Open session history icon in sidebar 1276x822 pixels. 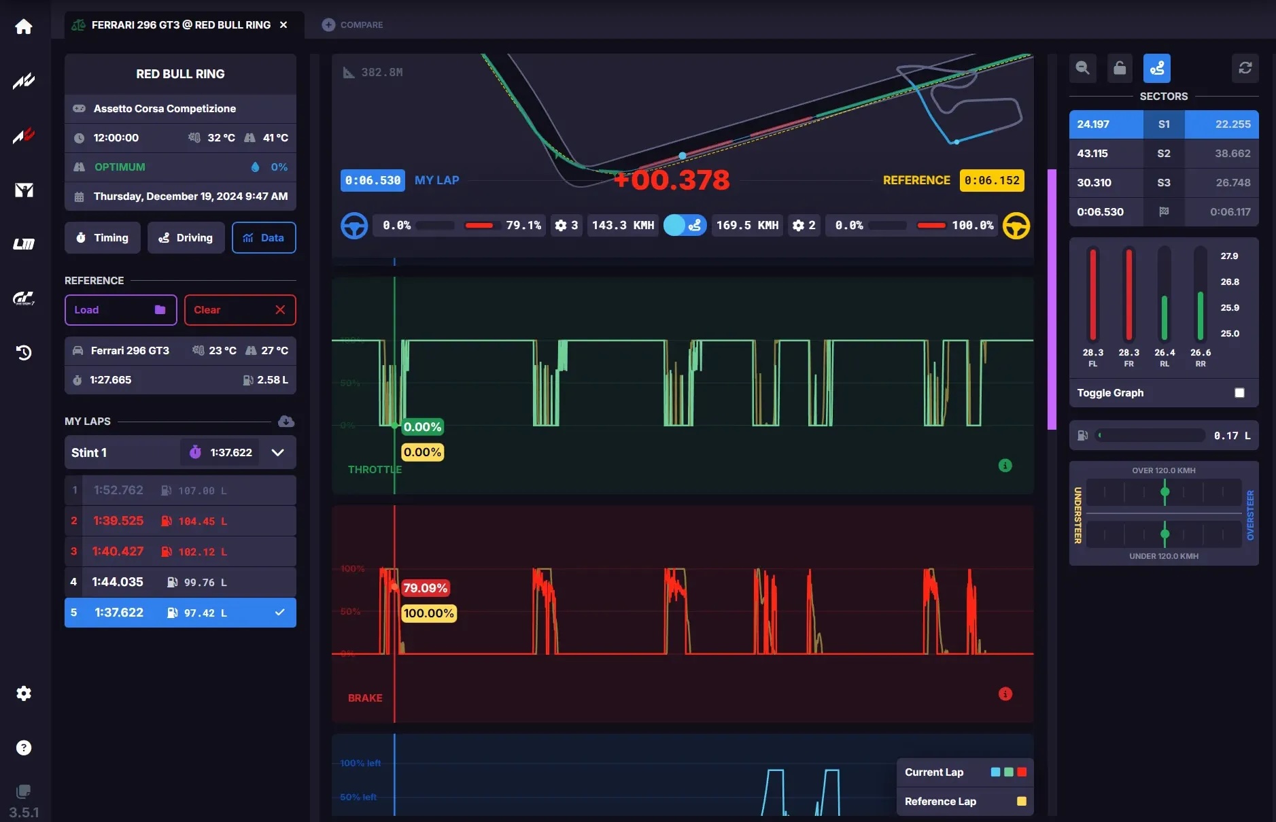(x=24, y=352)
